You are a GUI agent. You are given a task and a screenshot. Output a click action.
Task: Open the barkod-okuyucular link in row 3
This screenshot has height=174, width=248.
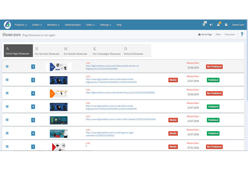[x=120, y=92]
